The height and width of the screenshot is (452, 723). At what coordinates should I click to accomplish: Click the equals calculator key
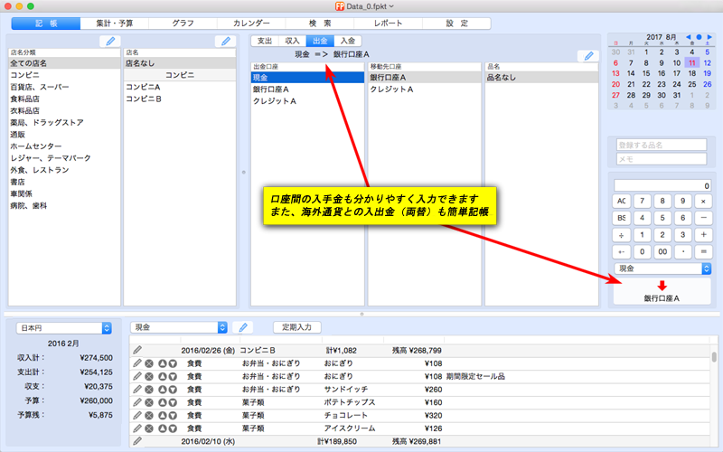tap(704, 252)
